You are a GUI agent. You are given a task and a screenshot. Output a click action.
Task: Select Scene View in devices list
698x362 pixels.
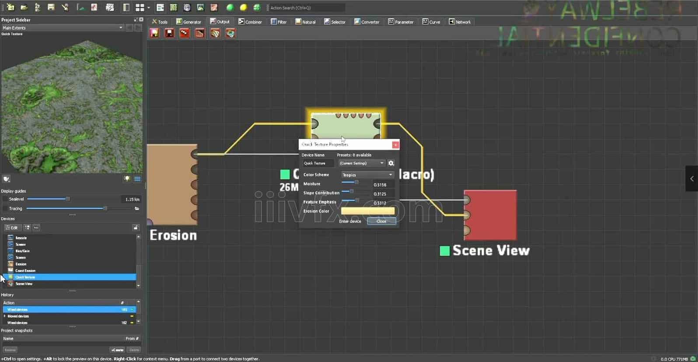click(x=70, y=284)
